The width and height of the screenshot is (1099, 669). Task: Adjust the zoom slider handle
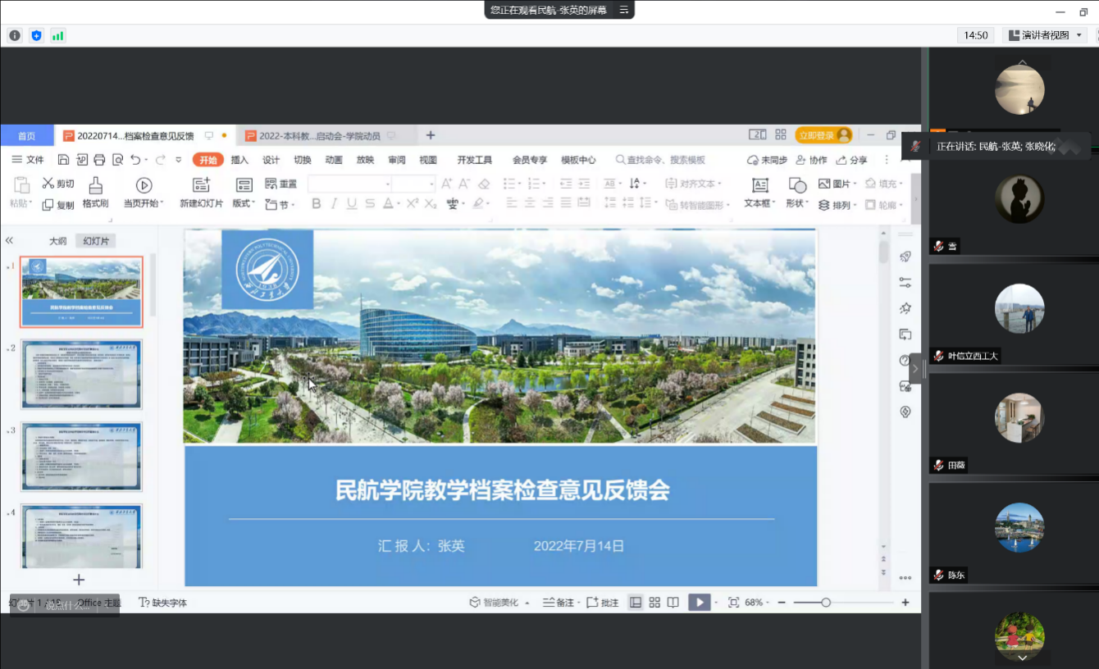[826, 603]
